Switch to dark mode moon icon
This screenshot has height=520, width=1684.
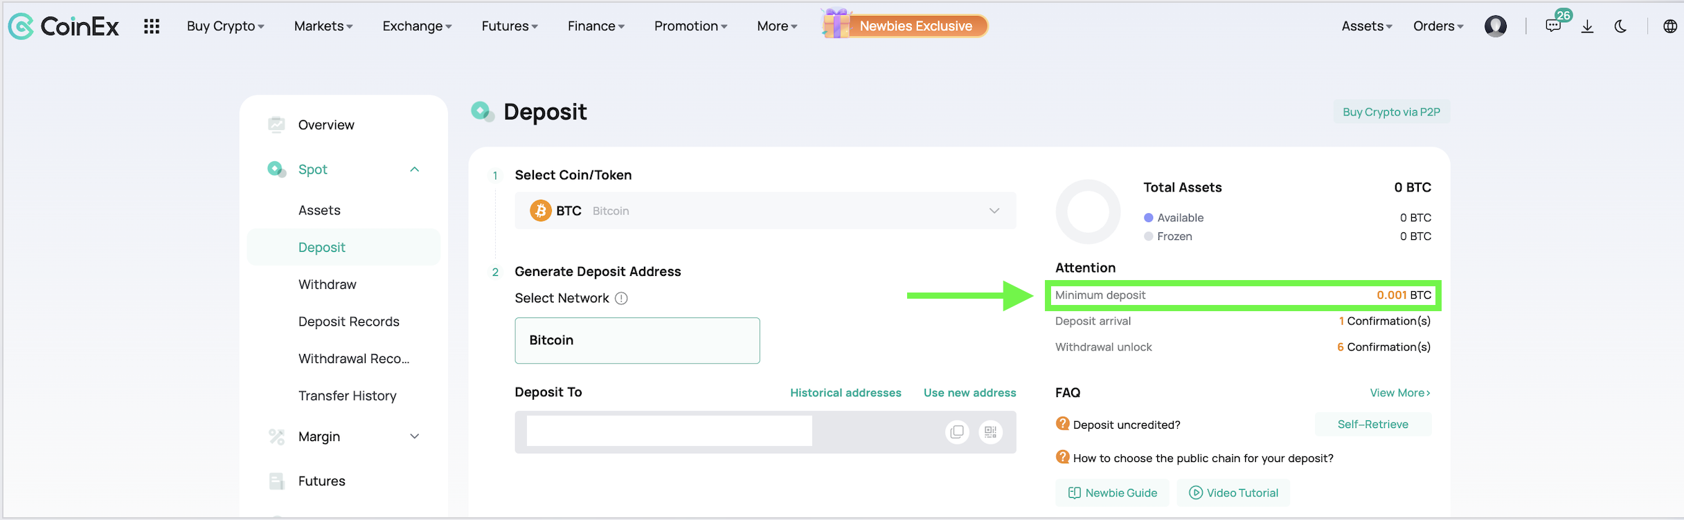coord(1620,26)
